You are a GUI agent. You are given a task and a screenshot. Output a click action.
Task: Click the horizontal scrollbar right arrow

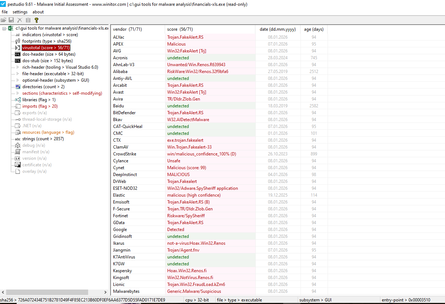[105, 292]
